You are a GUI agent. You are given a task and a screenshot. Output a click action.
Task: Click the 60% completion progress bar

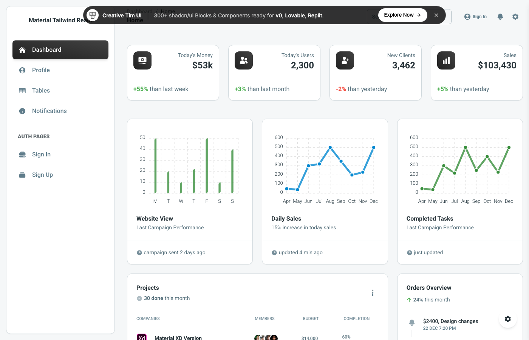pyautogui.click(x=346, y=338)
